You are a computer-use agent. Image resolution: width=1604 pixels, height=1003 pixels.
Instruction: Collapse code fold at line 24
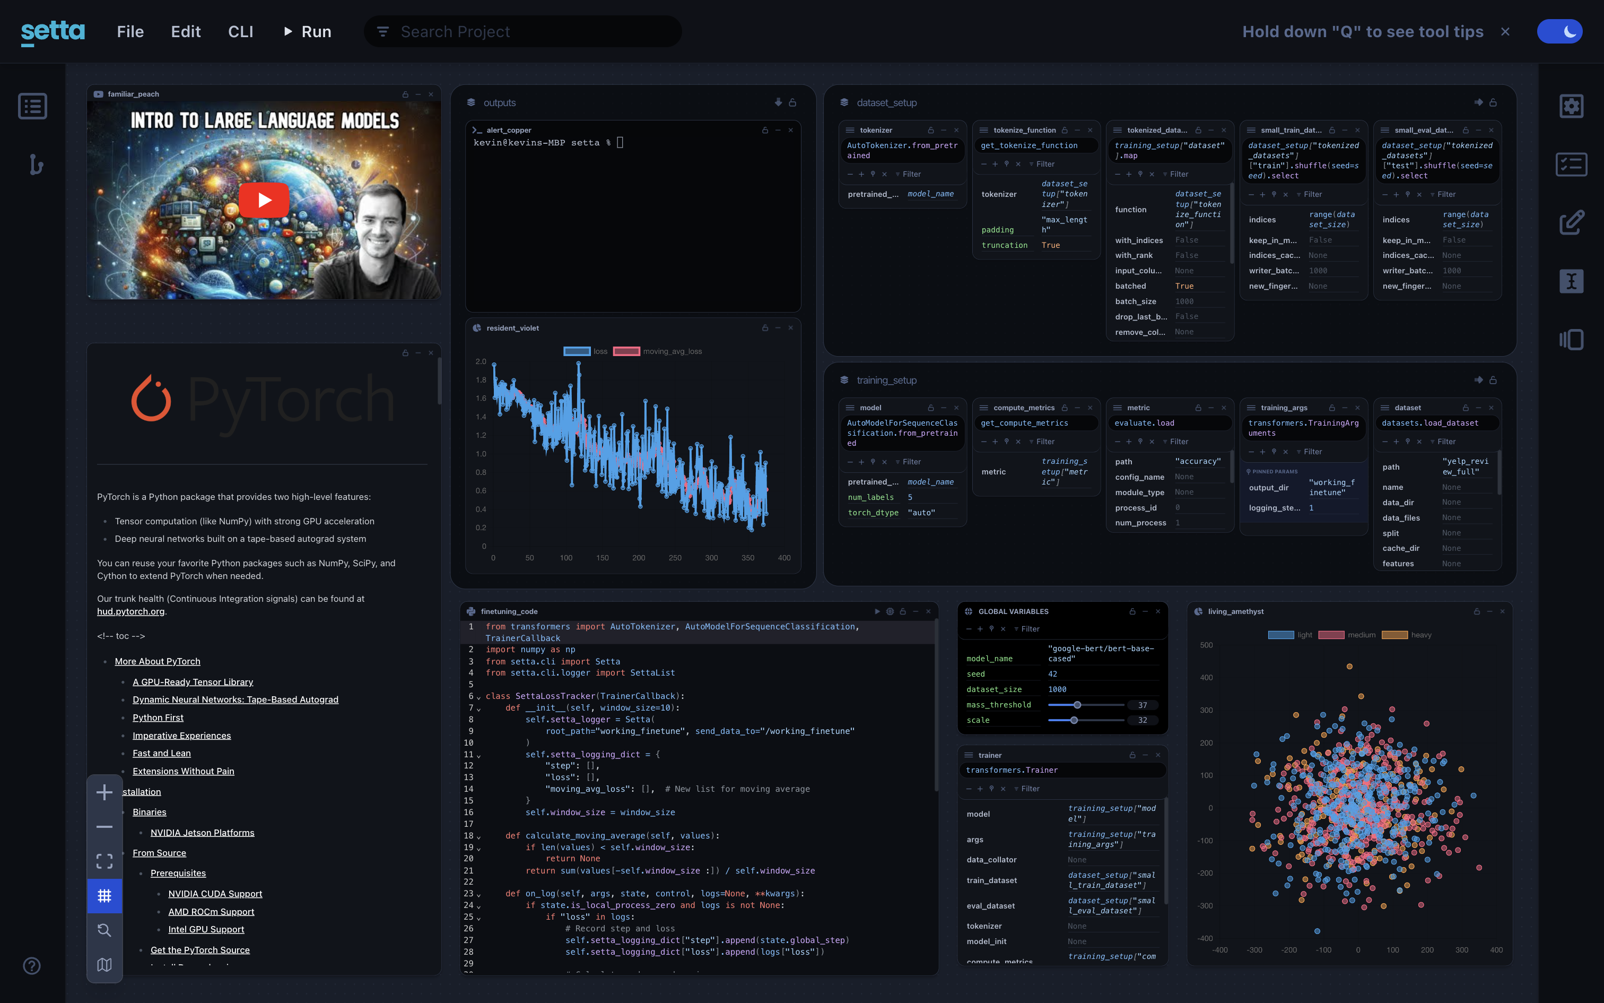[x=478, y=906]
